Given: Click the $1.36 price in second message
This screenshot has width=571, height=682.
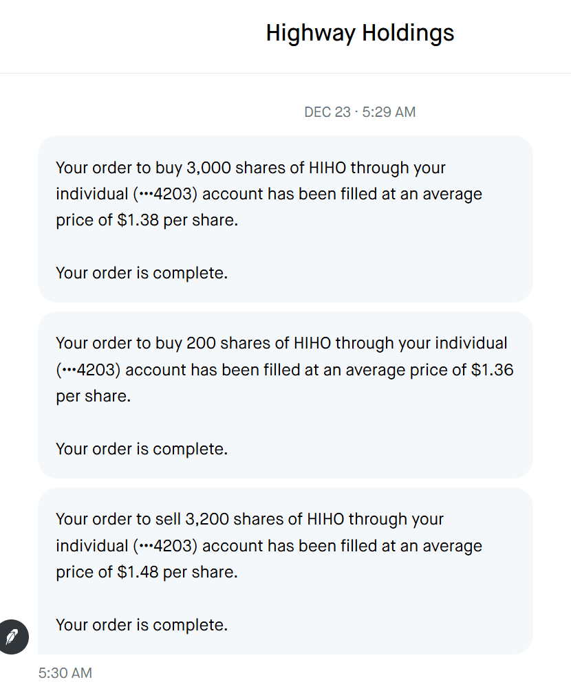Looking at the screenshot, I should point(492,370).
